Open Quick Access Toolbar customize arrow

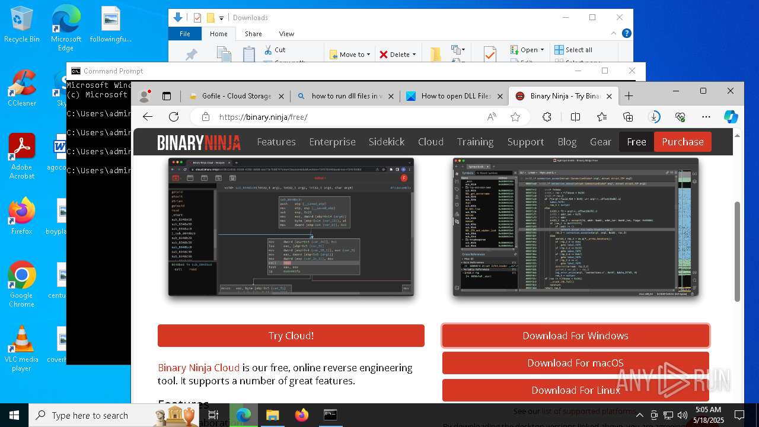tap(221, 18)
